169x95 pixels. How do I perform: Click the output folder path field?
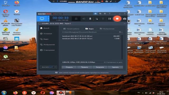[90, 32]
